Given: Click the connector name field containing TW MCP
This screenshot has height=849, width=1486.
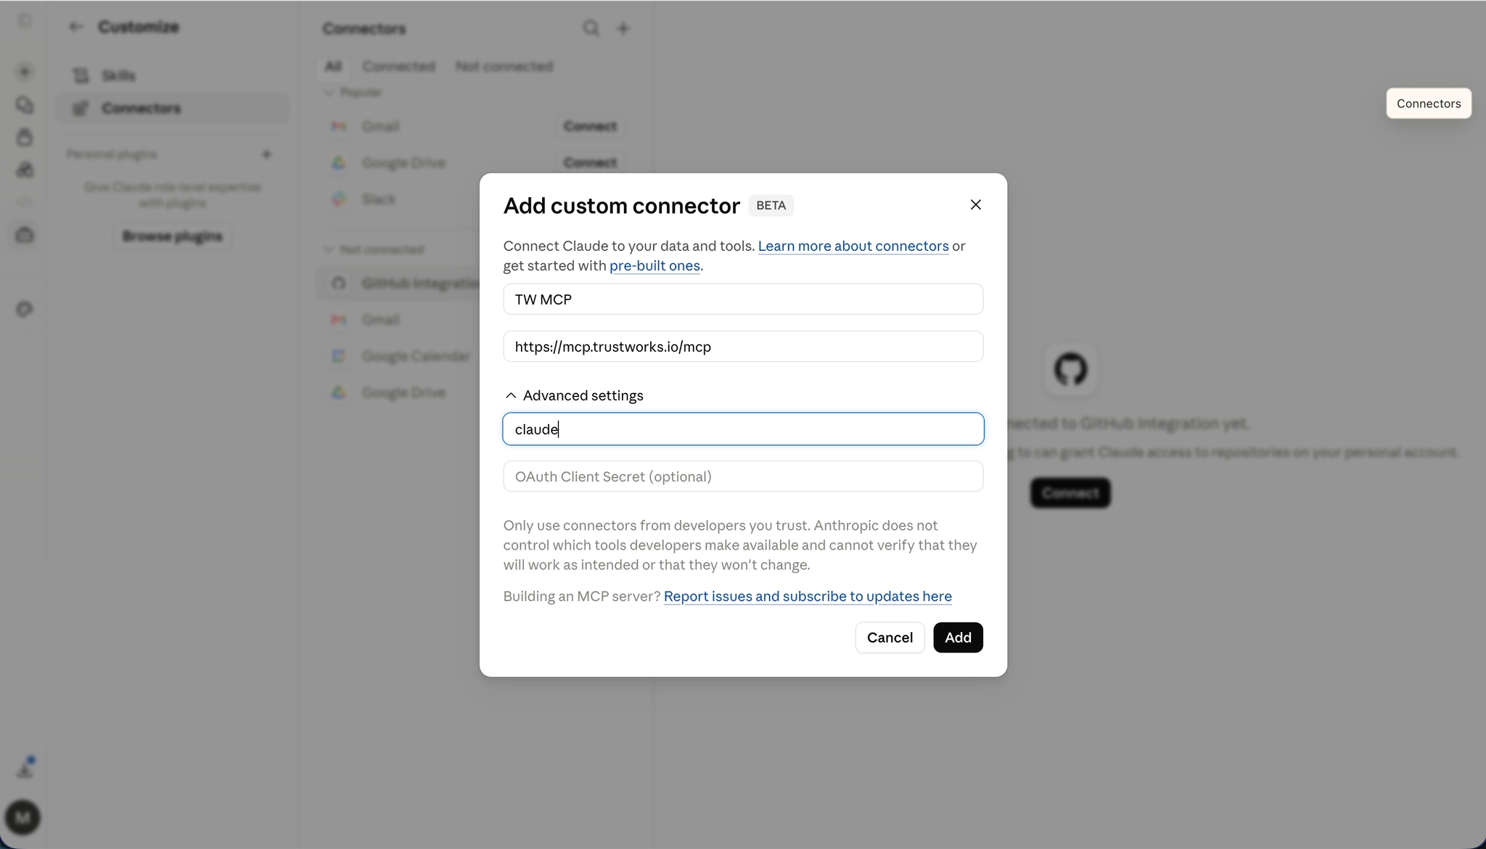Looking at the screenshot, I should tap(743, 299).
